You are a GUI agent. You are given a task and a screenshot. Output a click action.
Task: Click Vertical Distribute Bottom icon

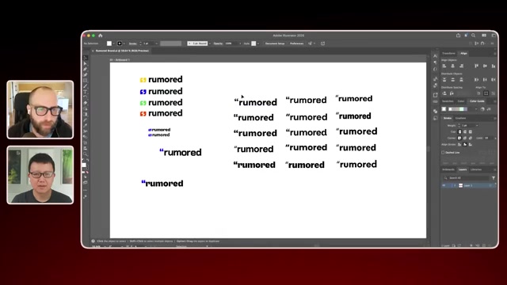point(461,79)
